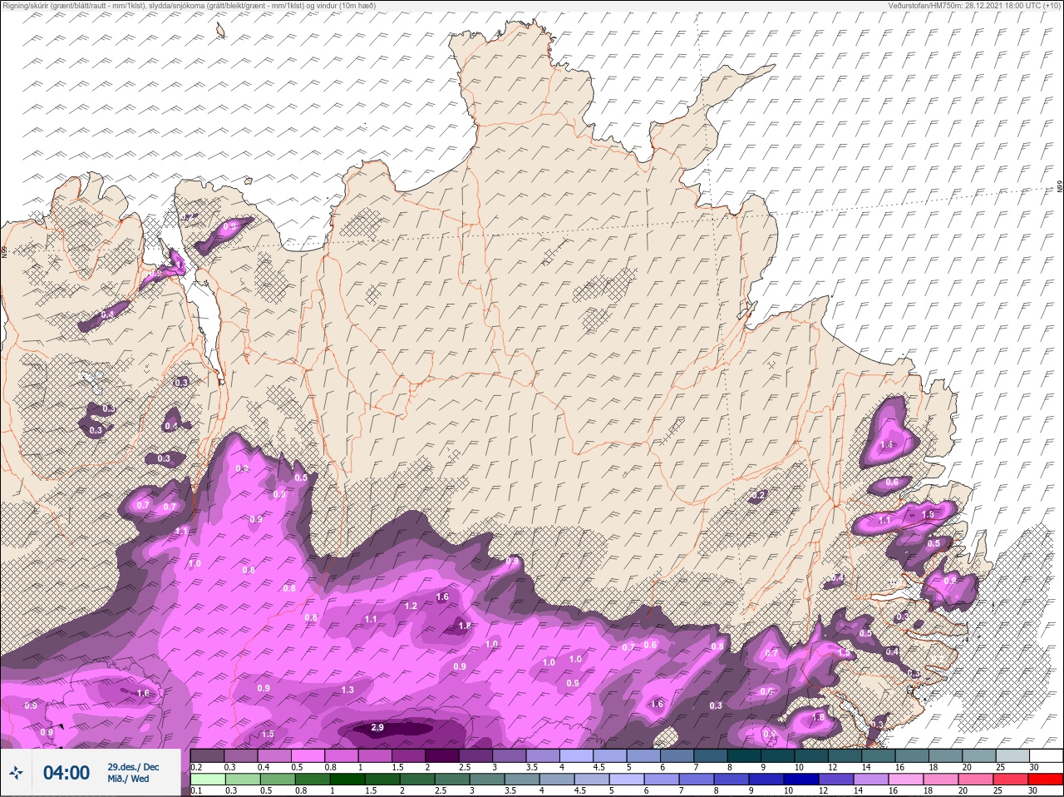Select the red swatch ending the rain scale

coord(1045,780)
